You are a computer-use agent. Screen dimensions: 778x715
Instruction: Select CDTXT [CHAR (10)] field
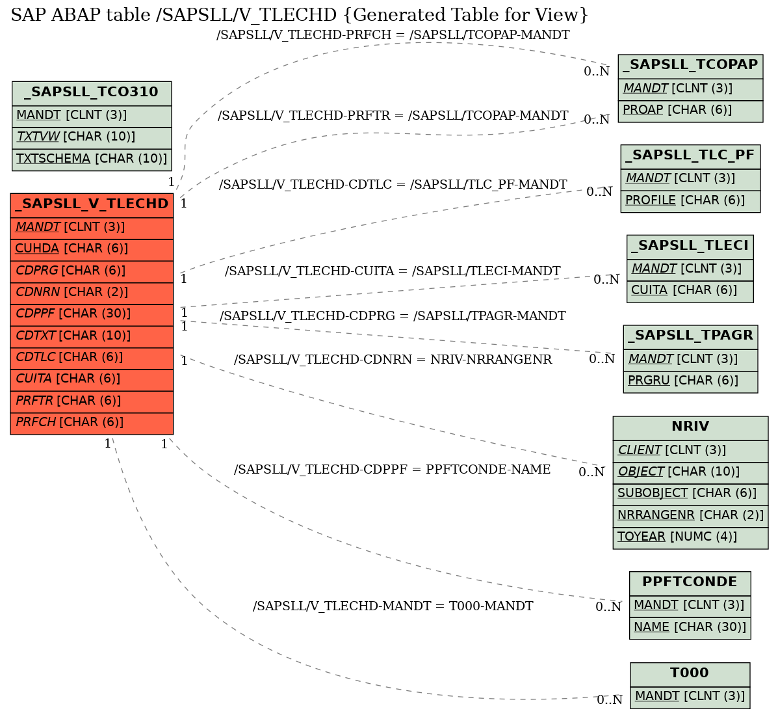[92, 336]
